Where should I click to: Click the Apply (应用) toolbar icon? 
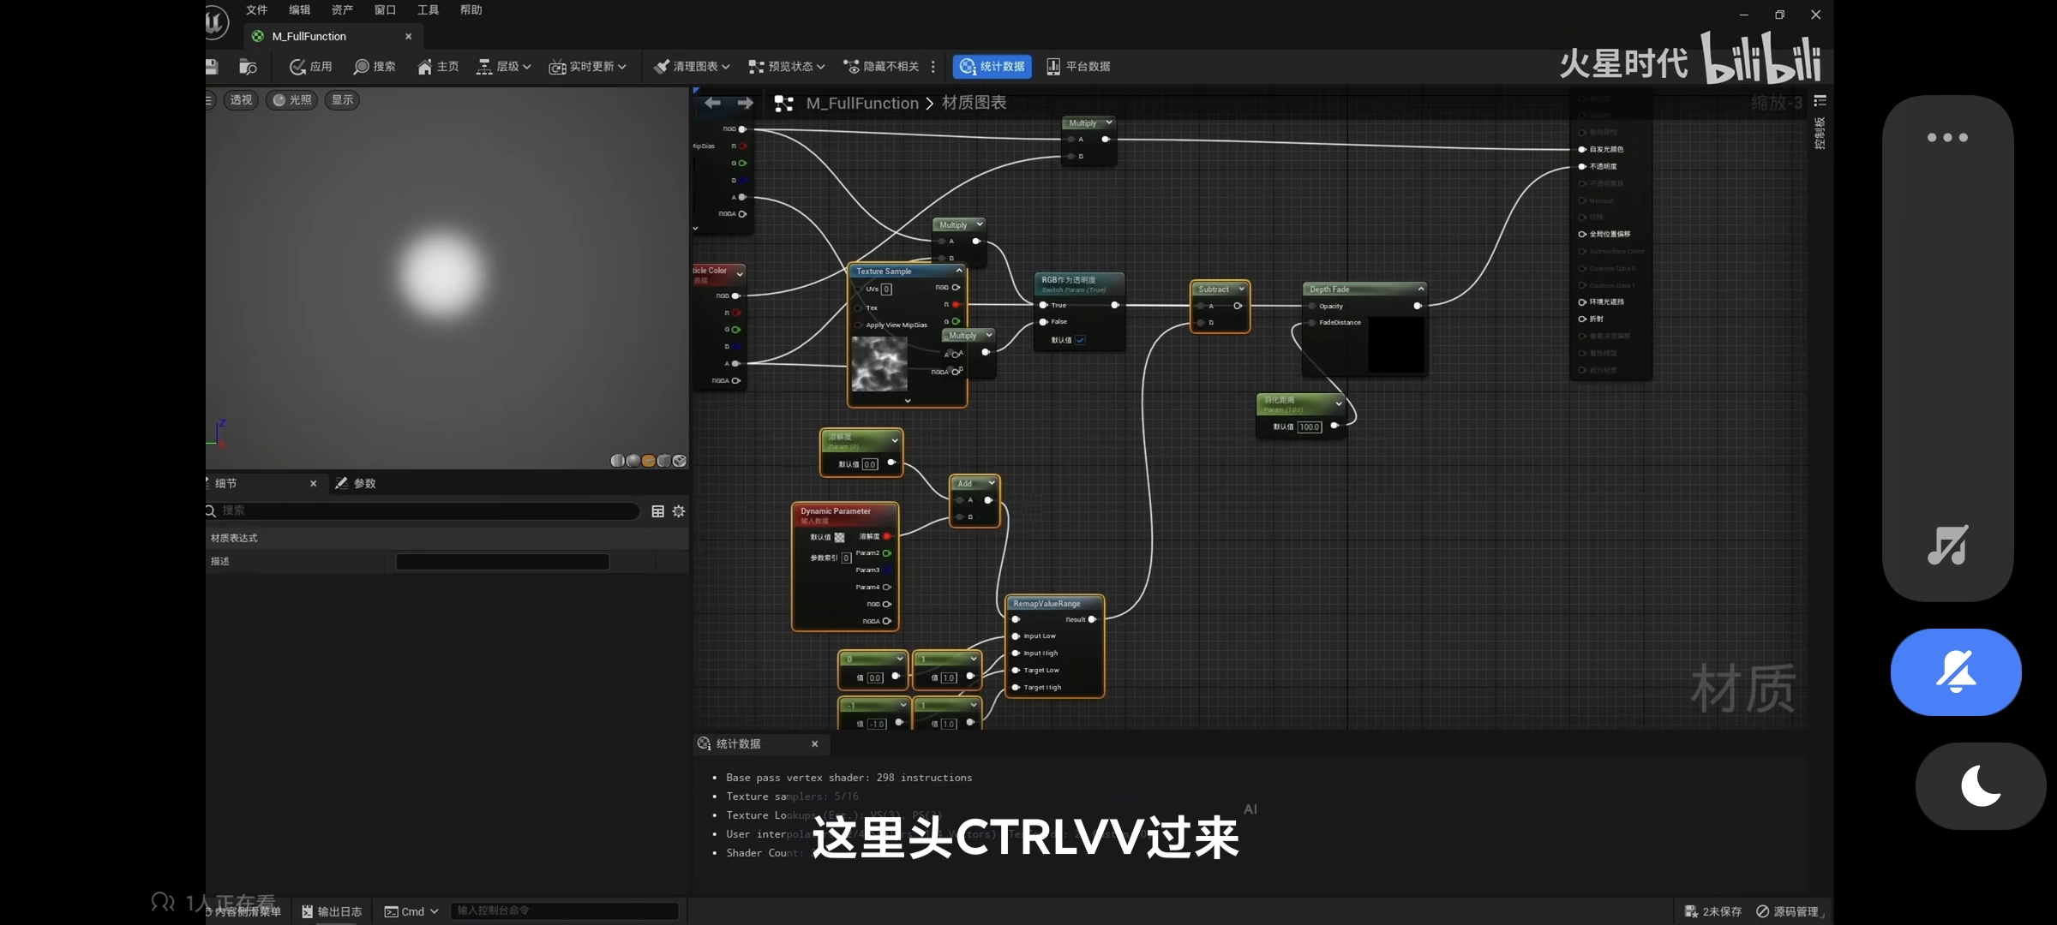coord(298,67)
